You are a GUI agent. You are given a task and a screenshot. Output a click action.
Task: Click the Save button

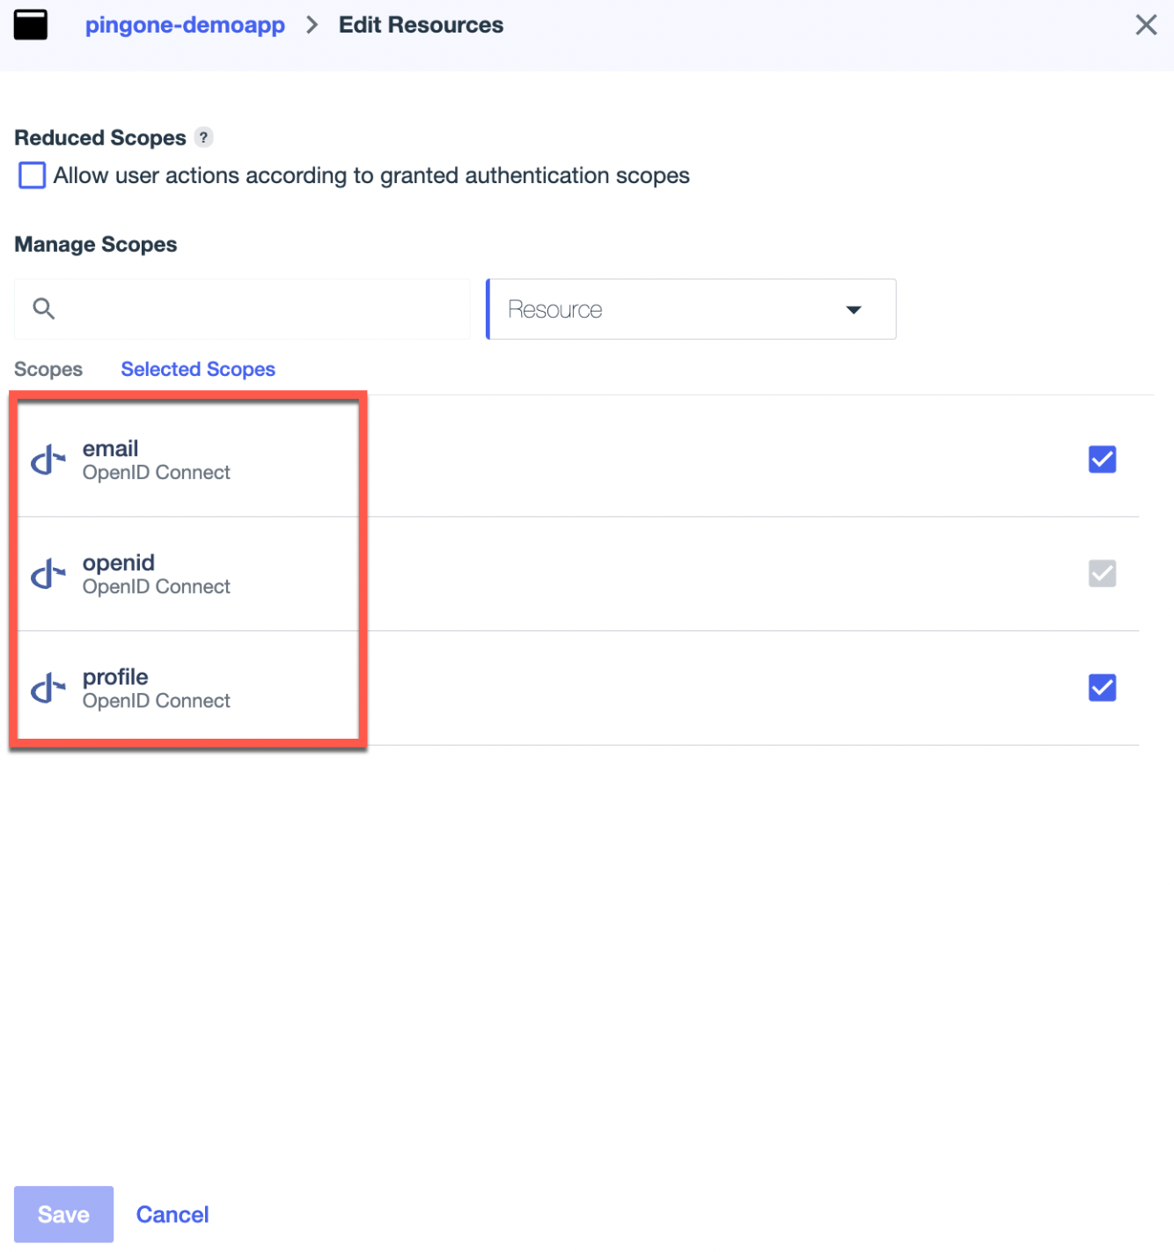pyautogui.click(x=63, y=1214)
